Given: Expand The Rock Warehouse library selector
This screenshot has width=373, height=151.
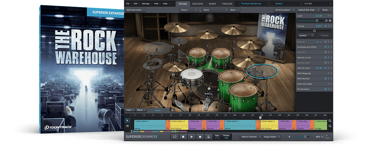Looking at the screenshot, I should click(255, 4).
